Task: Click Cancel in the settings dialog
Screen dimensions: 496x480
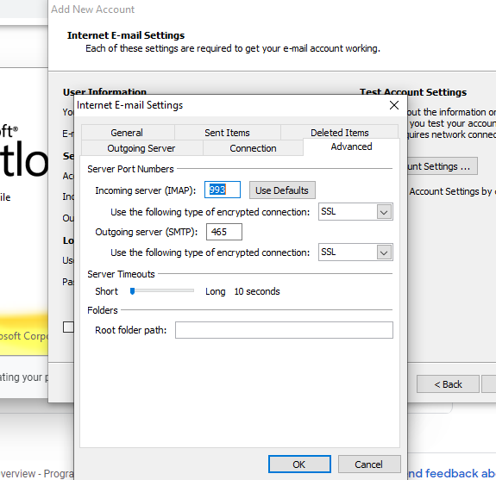Action: 369,464
